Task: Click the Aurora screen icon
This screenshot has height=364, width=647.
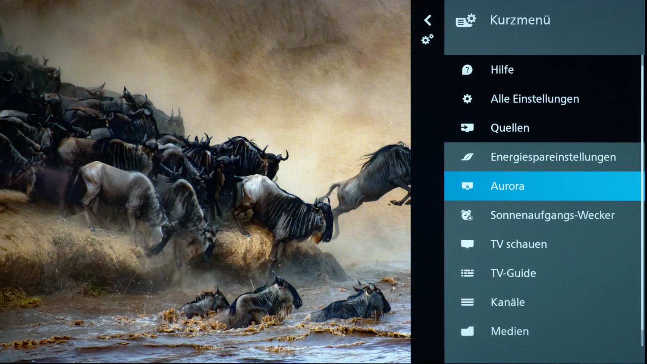Action: 467,186
